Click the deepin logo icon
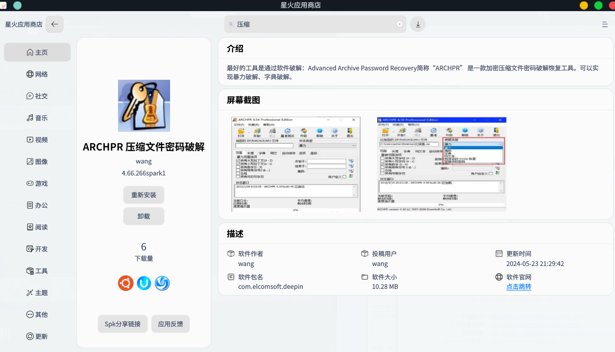The width and height of the screenshot is (615, 352). point(162,283)
